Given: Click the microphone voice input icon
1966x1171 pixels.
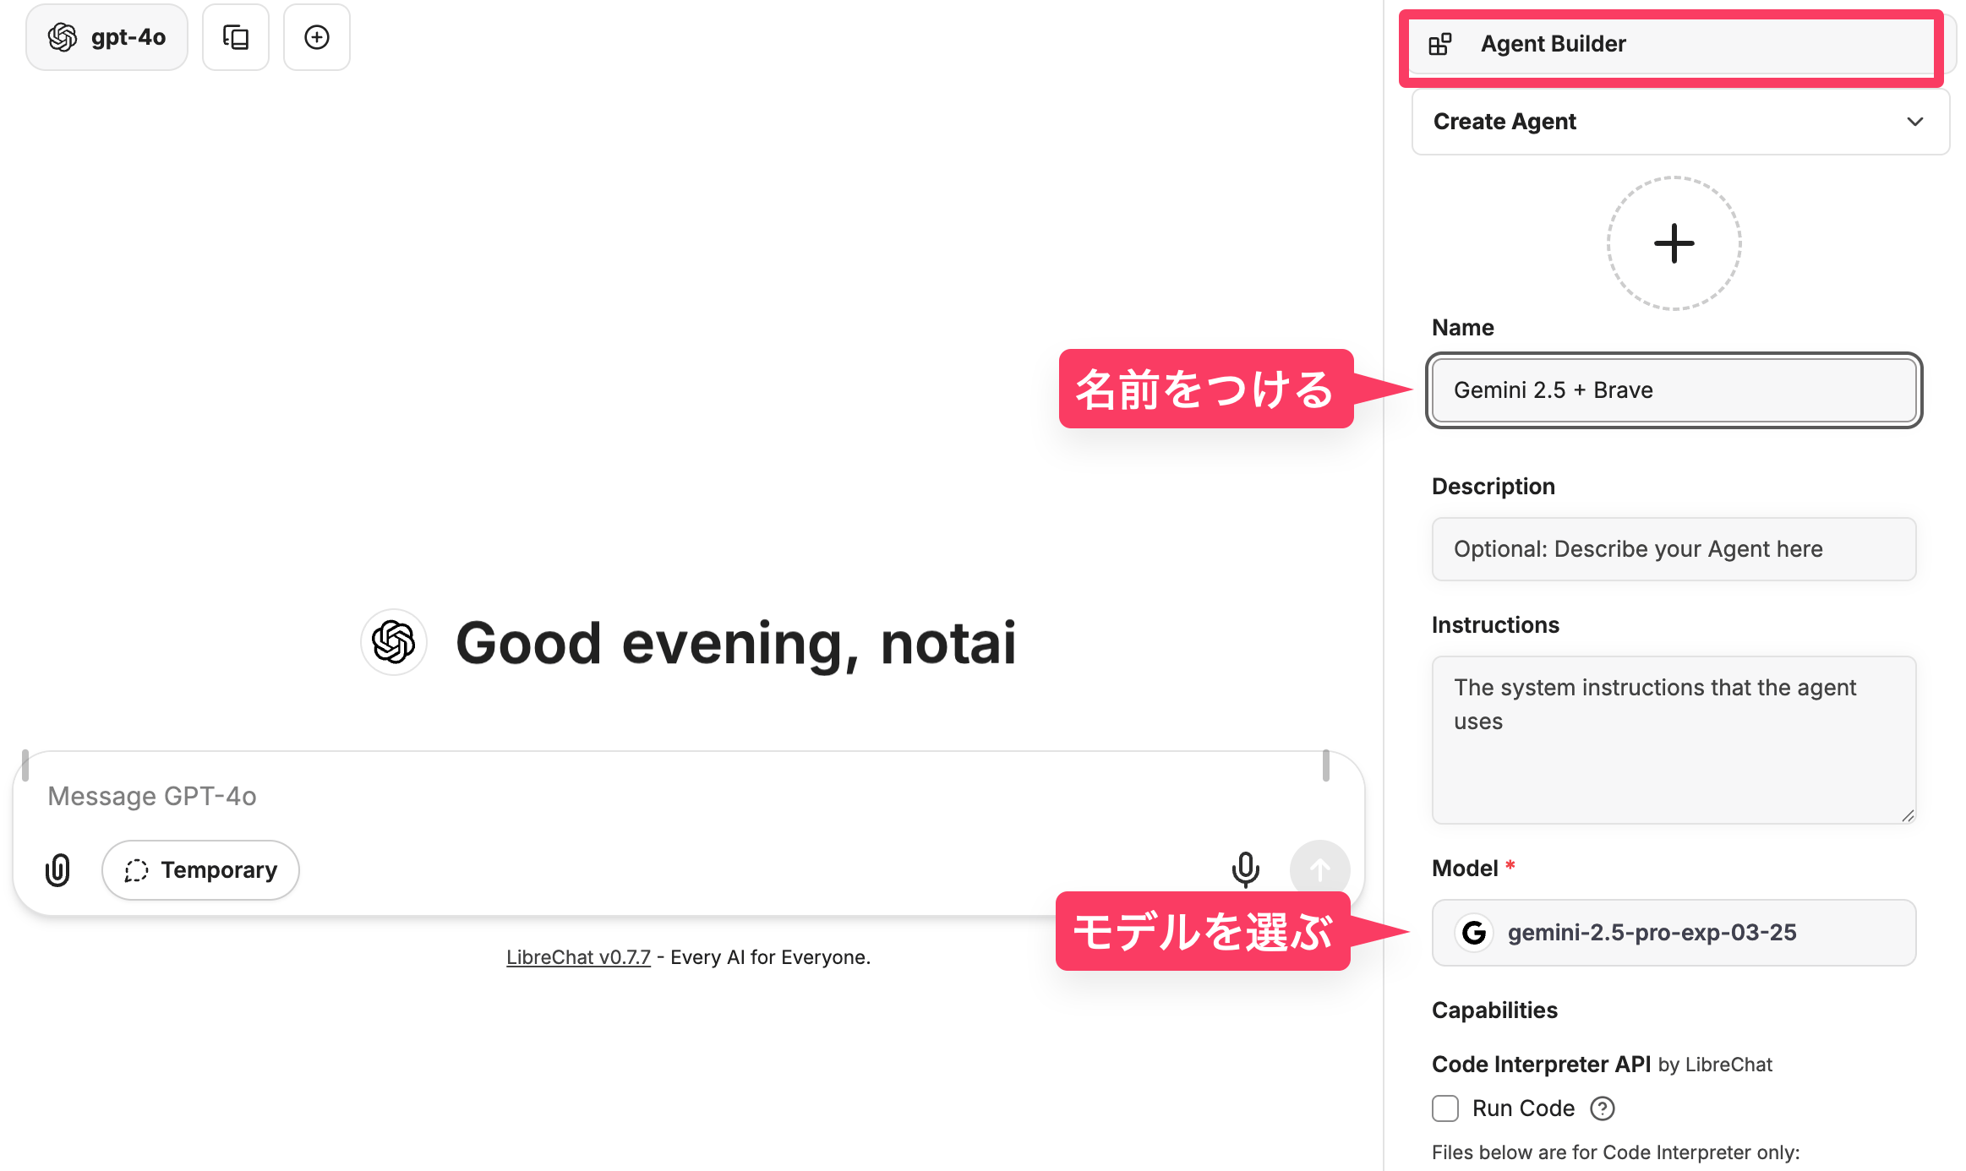Looking at the screenshot, I should coord(1245,869).
